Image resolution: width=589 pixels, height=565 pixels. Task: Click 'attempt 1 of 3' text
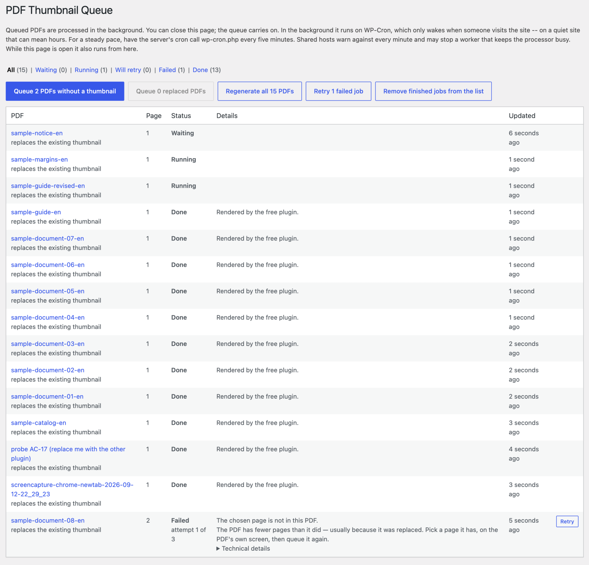pyautogui.click(x=188, y=534)
